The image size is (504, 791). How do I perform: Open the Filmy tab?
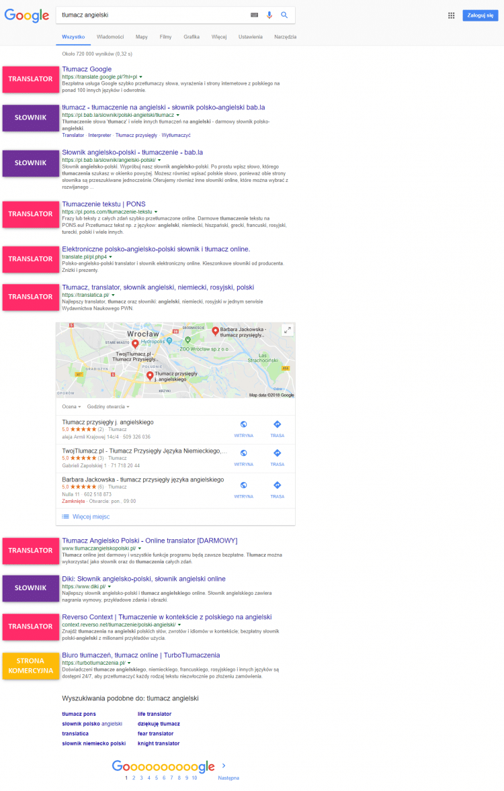coord(165,37)
